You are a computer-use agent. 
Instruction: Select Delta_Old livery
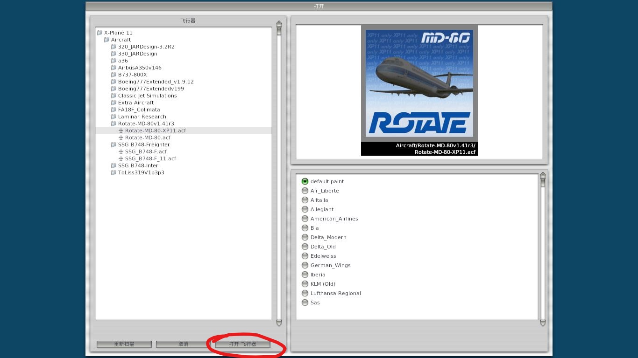pos(305,247)
